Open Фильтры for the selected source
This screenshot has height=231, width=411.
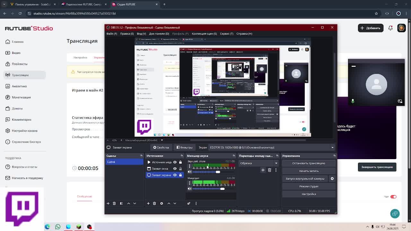click(185, 148)
